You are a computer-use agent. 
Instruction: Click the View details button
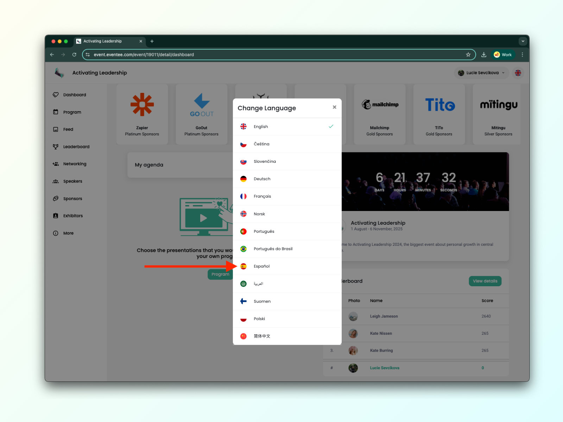click(485, 281)
